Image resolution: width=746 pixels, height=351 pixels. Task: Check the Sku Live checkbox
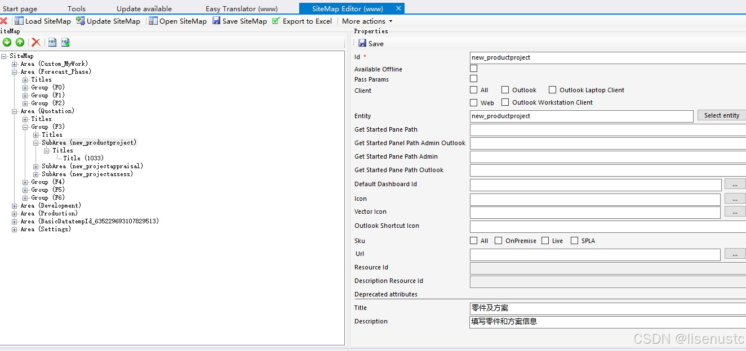click(545, 241)
